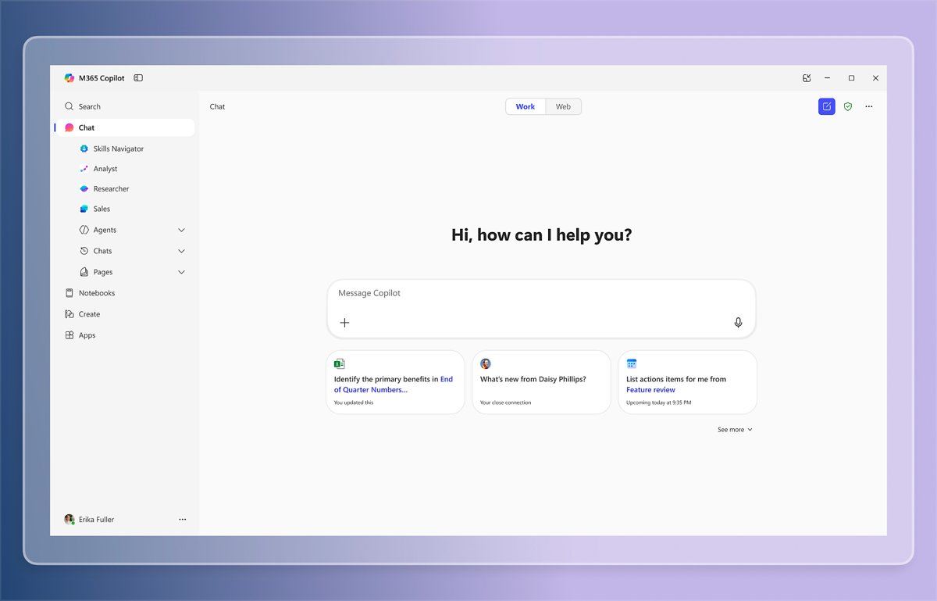
Task: Select the End of Quarter Numbers prompt card
Action: [x=395, y=382]
